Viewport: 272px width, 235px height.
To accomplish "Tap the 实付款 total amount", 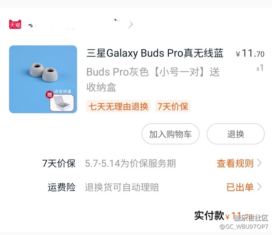I will point(239,216).
